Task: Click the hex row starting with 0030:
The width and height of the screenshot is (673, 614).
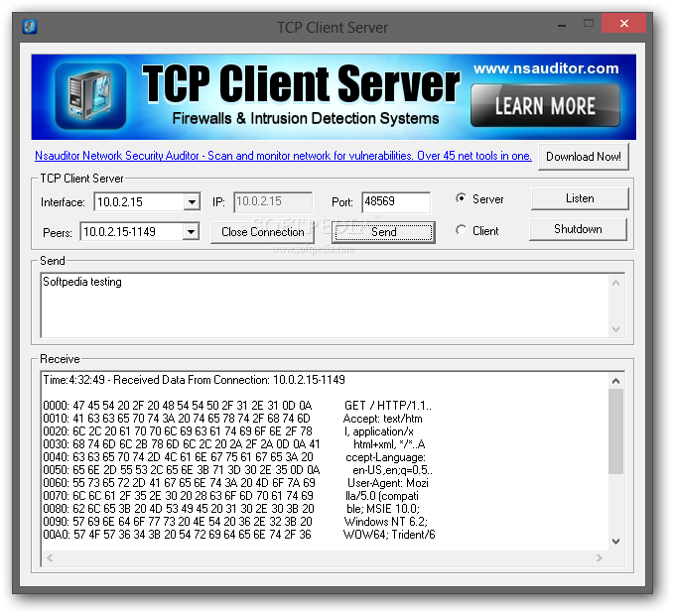Action: click(182, 444)
